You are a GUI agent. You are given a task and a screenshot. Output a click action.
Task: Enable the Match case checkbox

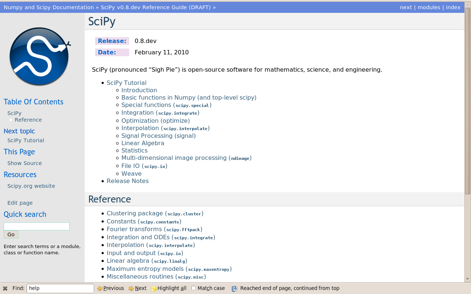point(194,288)
